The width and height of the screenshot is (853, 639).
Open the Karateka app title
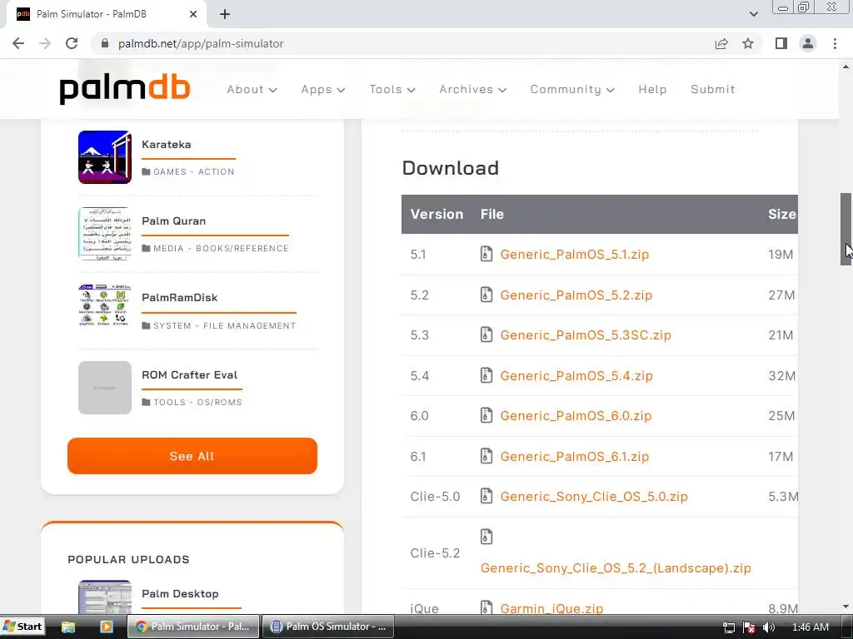click(x=166, y=145)
